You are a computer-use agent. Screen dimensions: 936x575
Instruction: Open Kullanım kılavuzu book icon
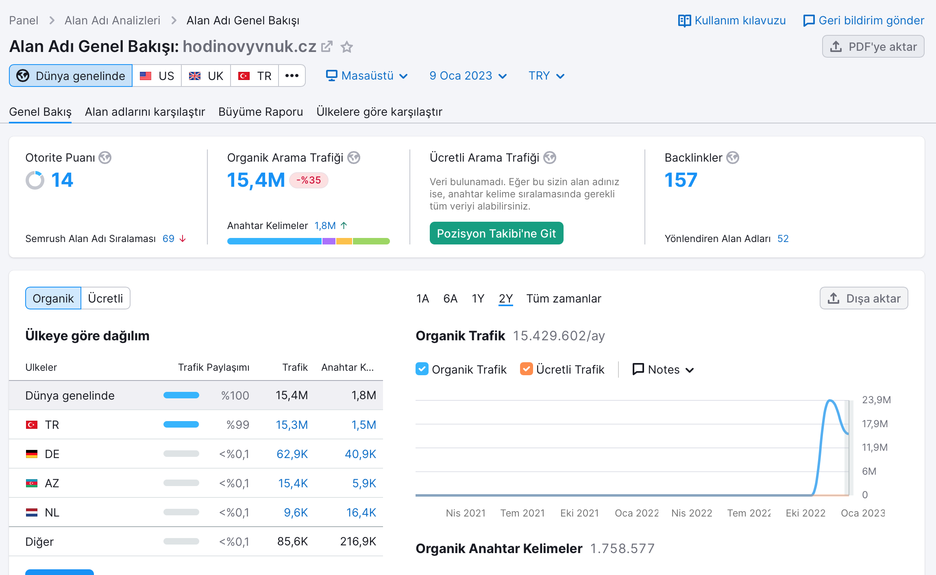click(684, 21)
